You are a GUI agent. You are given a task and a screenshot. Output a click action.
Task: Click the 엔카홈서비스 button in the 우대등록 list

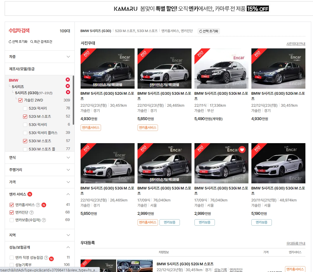[x=295, y=269]
